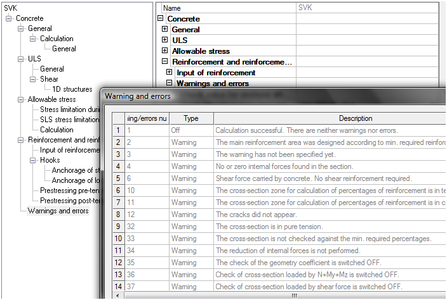Click 'geometry coefficient is switched OFF' cell

(330, 263)
